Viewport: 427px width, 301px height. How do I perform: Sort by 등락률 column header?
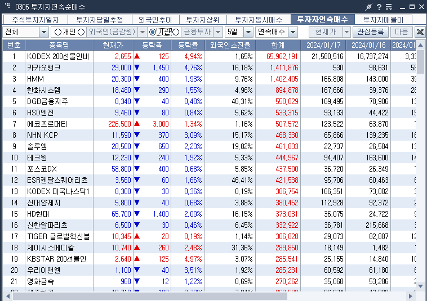point(188,45)
